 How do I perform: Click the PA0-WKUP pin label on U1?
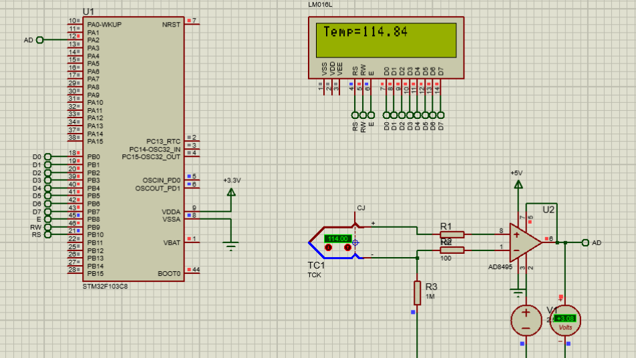pyautogui.click(x=104, y=24)
